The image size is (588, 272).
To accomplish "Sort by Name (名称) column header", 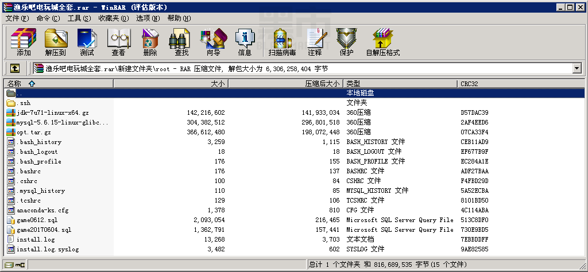I will click(59, 84).
